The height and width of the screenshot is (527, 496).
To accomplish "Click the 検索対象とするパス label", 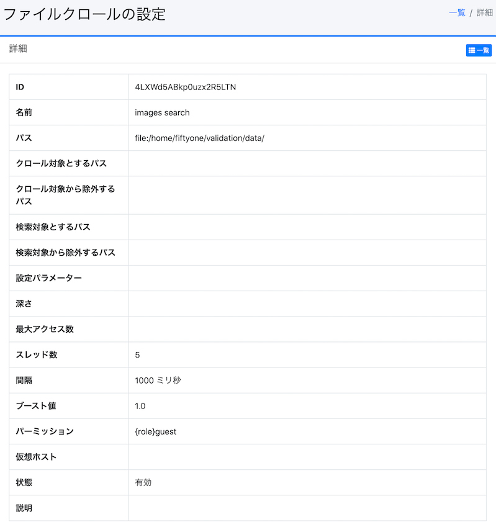I will click(x=53, y=227).
